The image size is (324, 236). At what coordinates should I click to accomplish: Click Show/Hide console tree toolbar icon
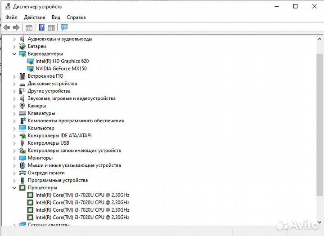29,27
